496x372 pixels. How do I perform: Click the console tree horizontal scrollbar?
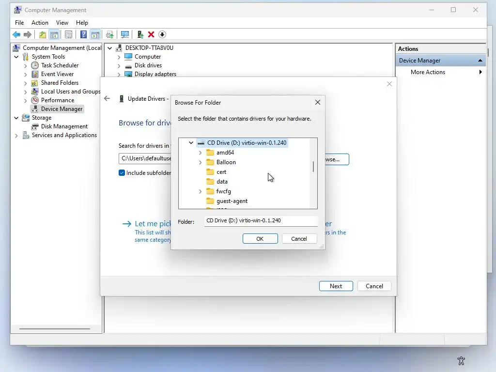pyautogui.click(x=55, y=329)
